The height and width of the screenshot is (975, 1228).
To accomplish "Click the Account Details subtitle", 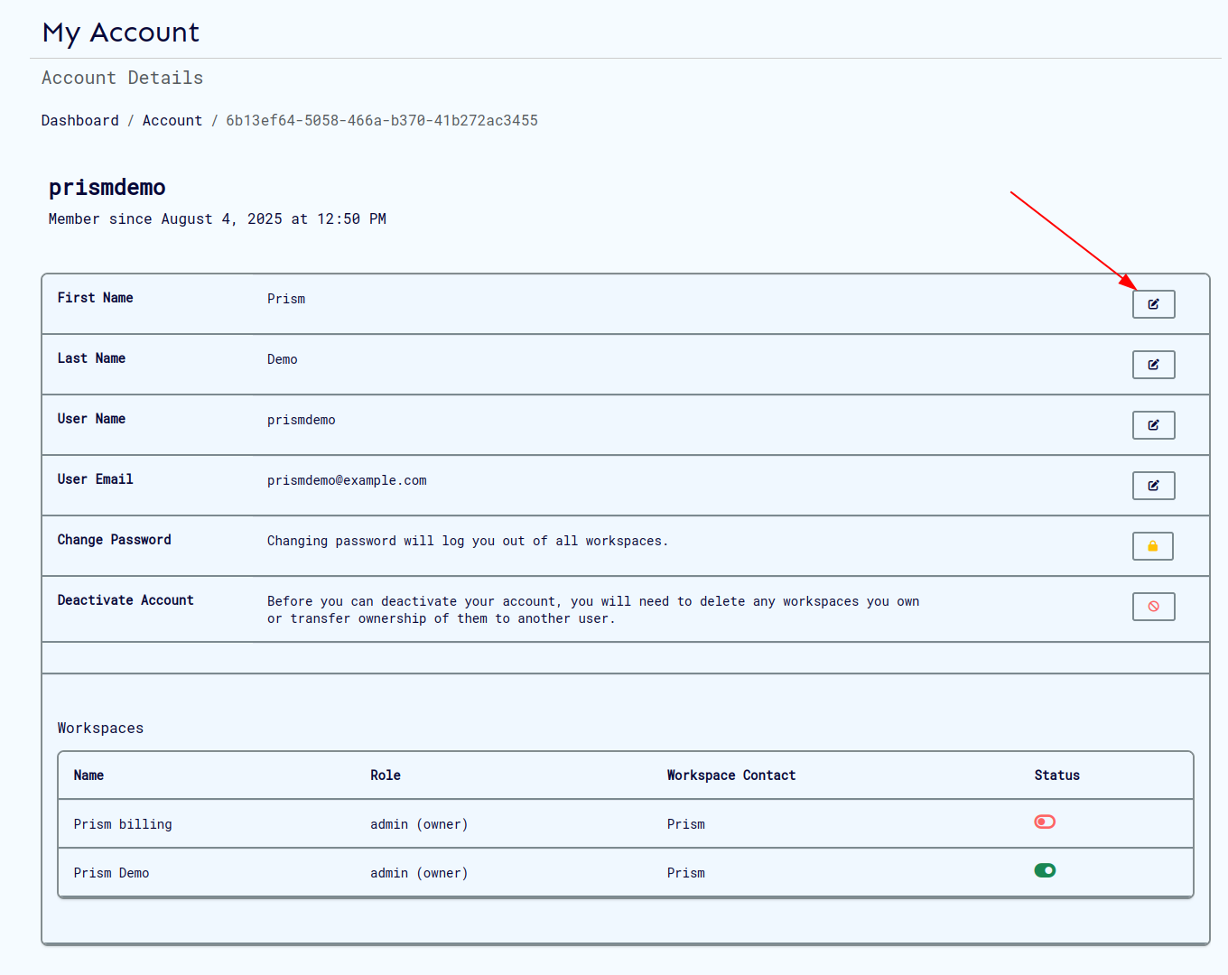I will click(x=123, y=78).
